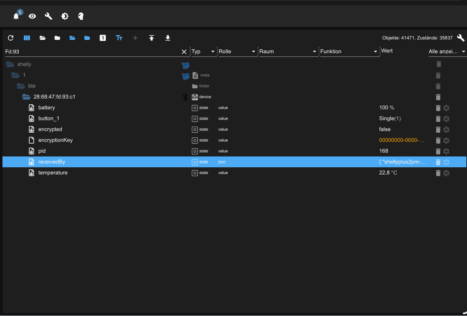
Task: Click the 'device' type icon on device row
Action: 195,97
